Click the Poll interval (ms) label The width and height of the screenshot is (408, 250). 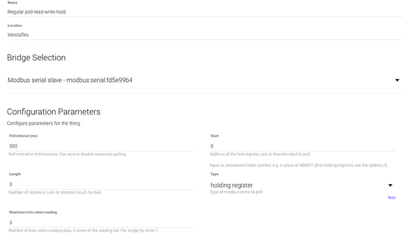click(23, 136)
